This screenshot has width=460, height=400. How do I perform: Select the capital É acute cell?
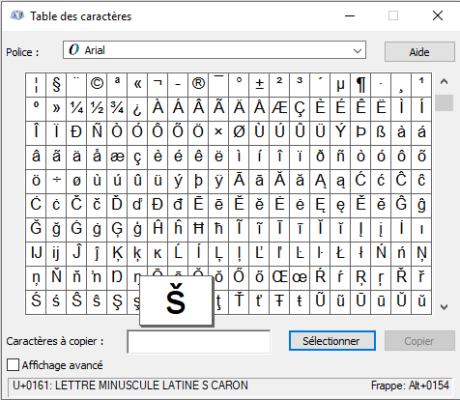[340, 109]
